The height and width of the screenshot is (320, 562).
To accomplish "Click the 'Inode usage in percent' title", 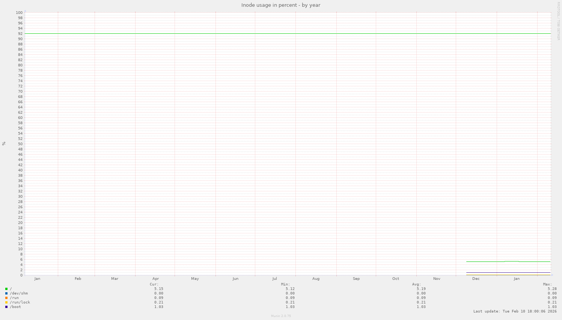I will point(281,5).
